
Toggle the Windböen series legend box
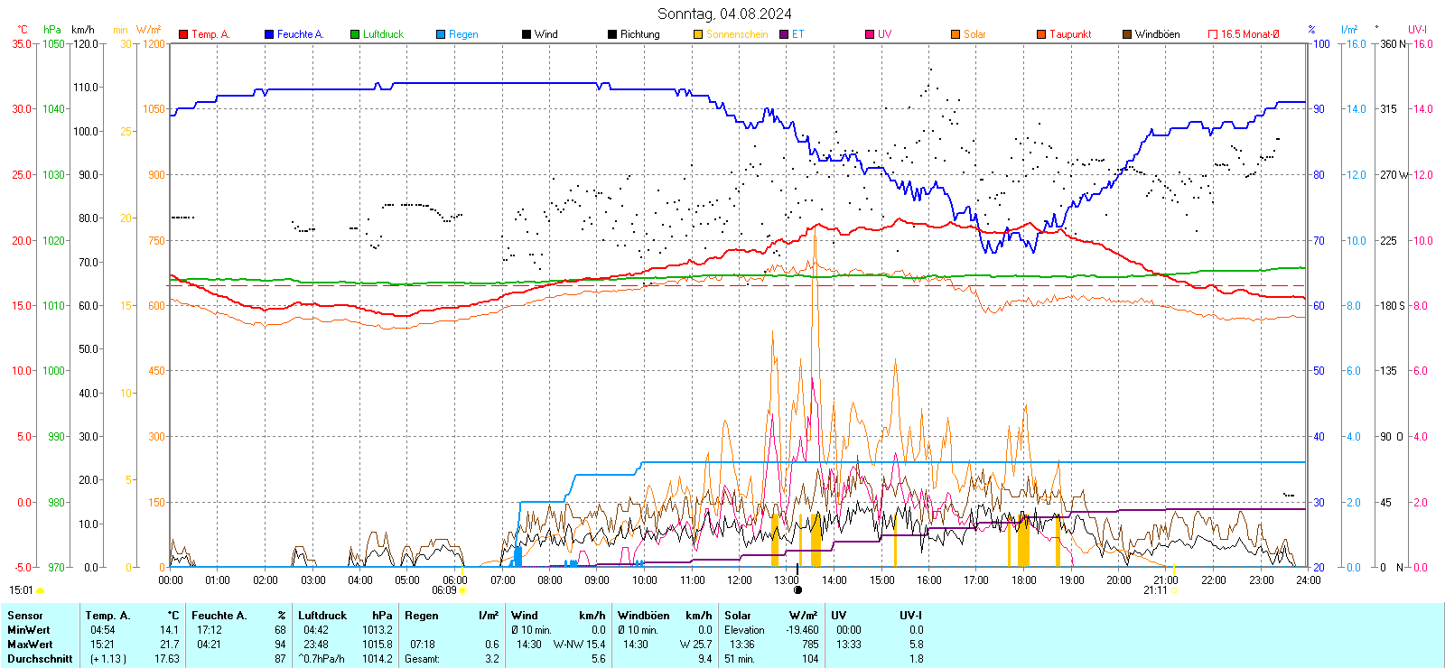1127,34
